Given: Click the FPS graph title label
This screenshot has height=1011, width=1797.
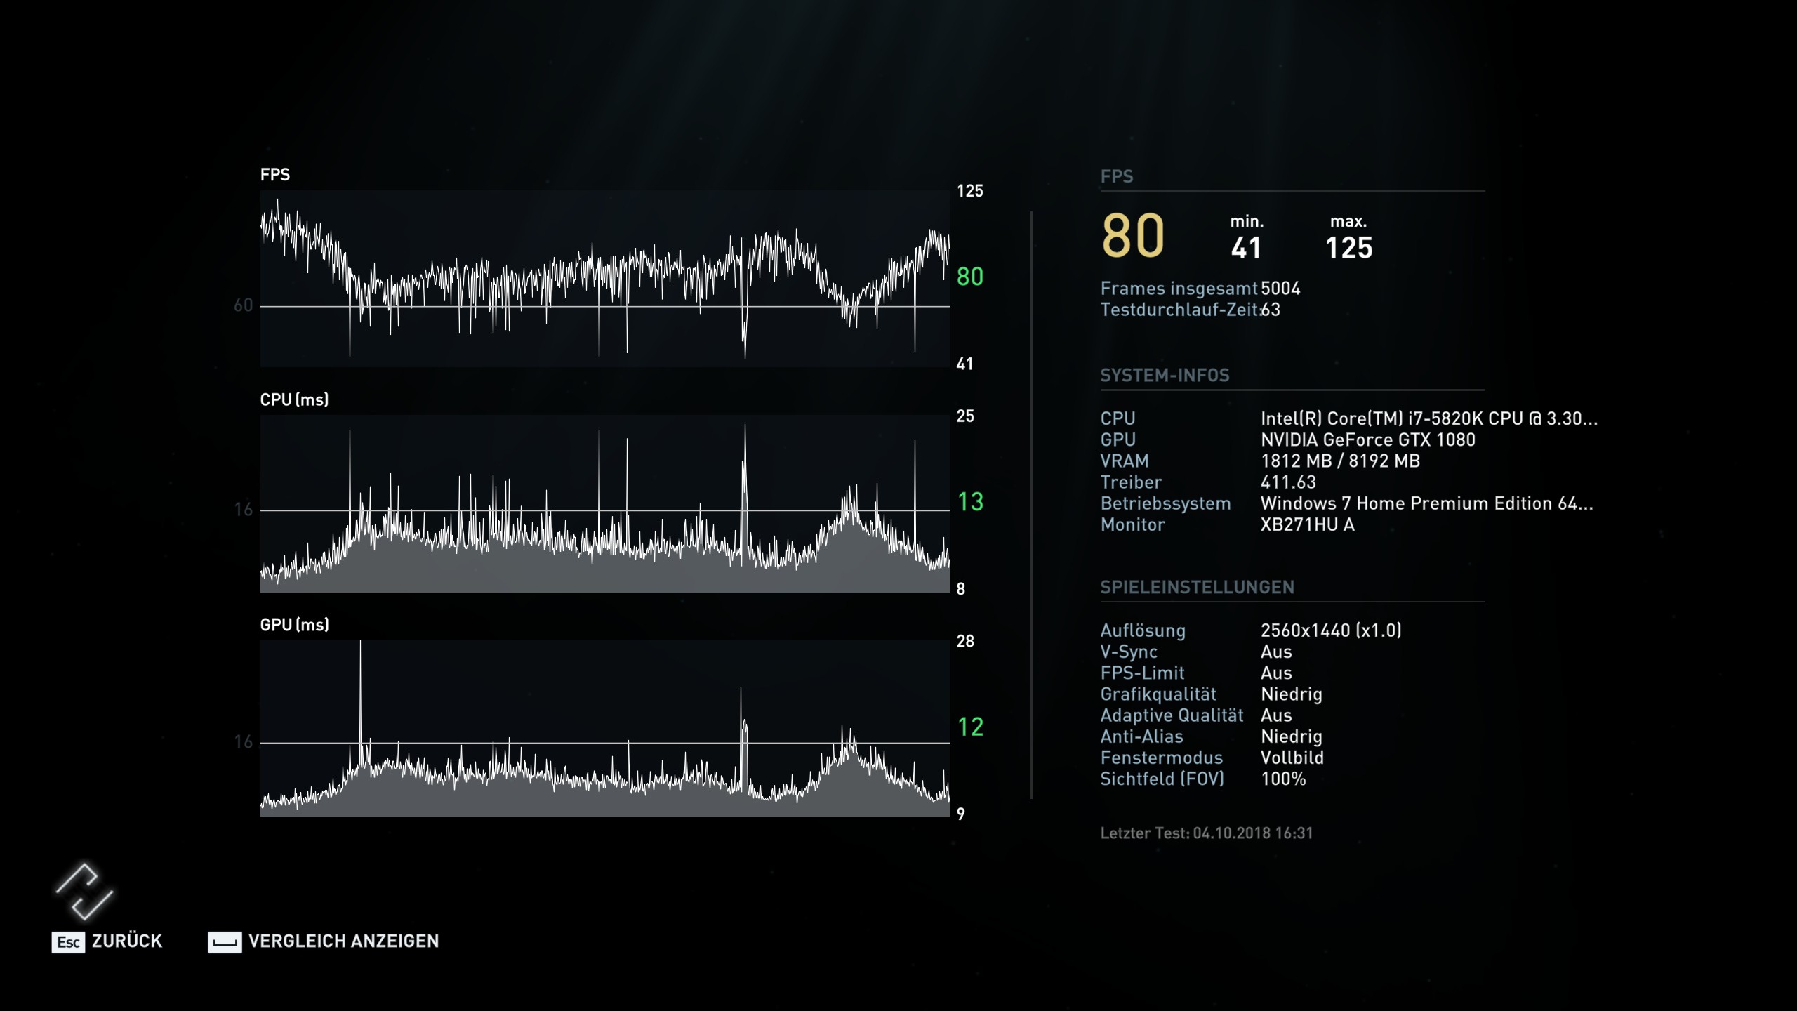Looking at the screenshot, I should tap(275, 175).
